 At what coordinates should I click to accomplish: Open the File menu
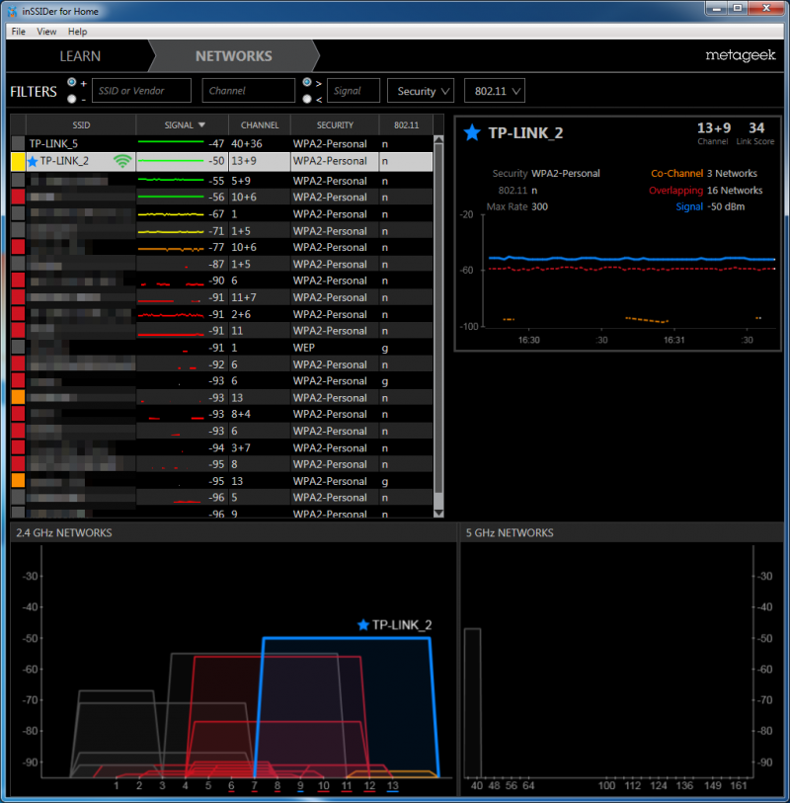click(x=19, y=32)
